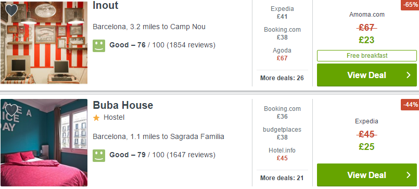The width and height of the screenshot is (419, 189).
Task: Save Inout hotel with heart icon
Action: 11,10
